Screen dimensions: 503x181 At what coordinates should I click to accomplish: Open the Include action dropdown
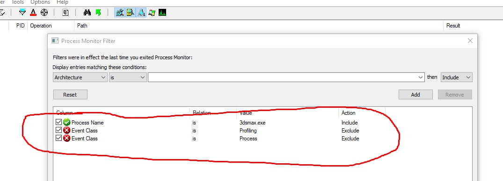click(x=457, y=77)
